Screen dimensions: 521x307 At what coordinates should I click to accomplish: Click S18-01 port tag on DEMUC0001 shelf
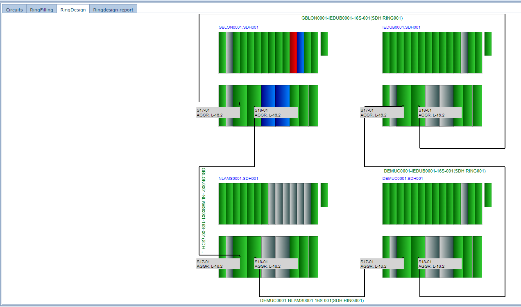(x=439, y=264)
